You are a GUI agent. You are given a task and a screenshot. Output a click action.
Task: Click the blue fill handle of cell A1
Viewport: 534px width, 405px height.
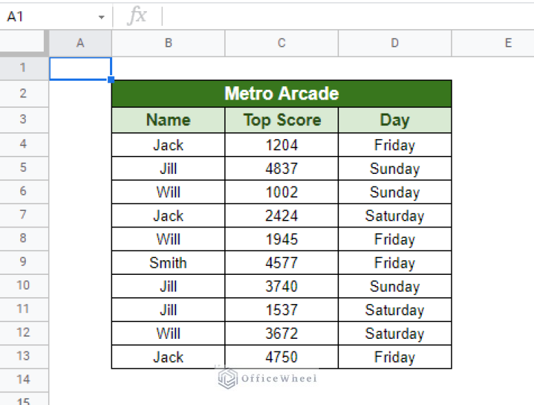tap(111, 80)
